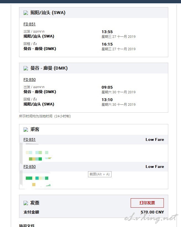Screen dimensions: 181x227
Task: Click the icon beside 揭阳/汕头 (SWA) header
Action: tap(26, 13)
